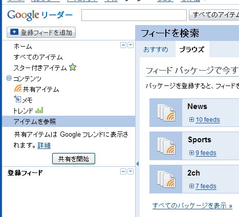Click the orange feed icon beside 共有アイテム
Viewport: 239px width, 217px height.
pyautogui.click(x=18, y=89)
